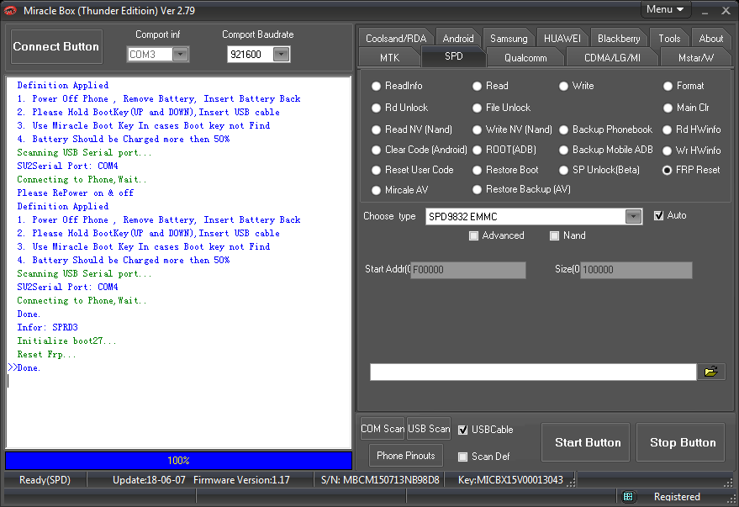The width and height of the screenshot is (739, 507).
Task: Switch to the About tab
Action: click(x=710, y=38)
